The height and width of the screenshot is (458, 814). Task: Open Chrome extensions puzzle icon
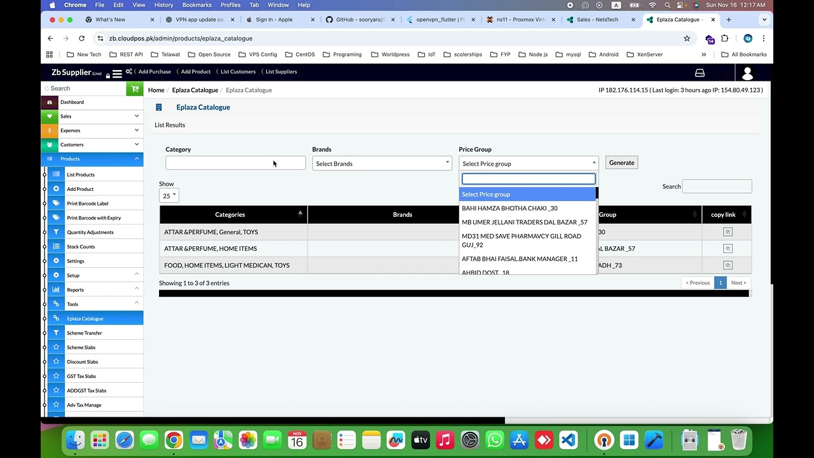click(724, 38)
